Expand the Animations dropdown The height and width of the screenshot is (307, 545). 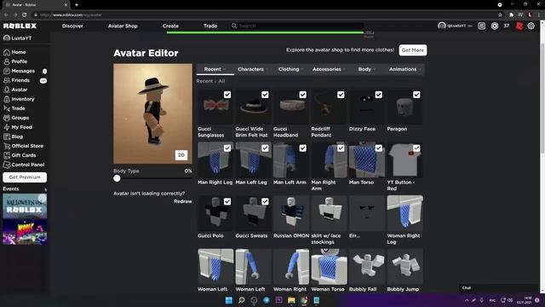click(x=404, y=69)
